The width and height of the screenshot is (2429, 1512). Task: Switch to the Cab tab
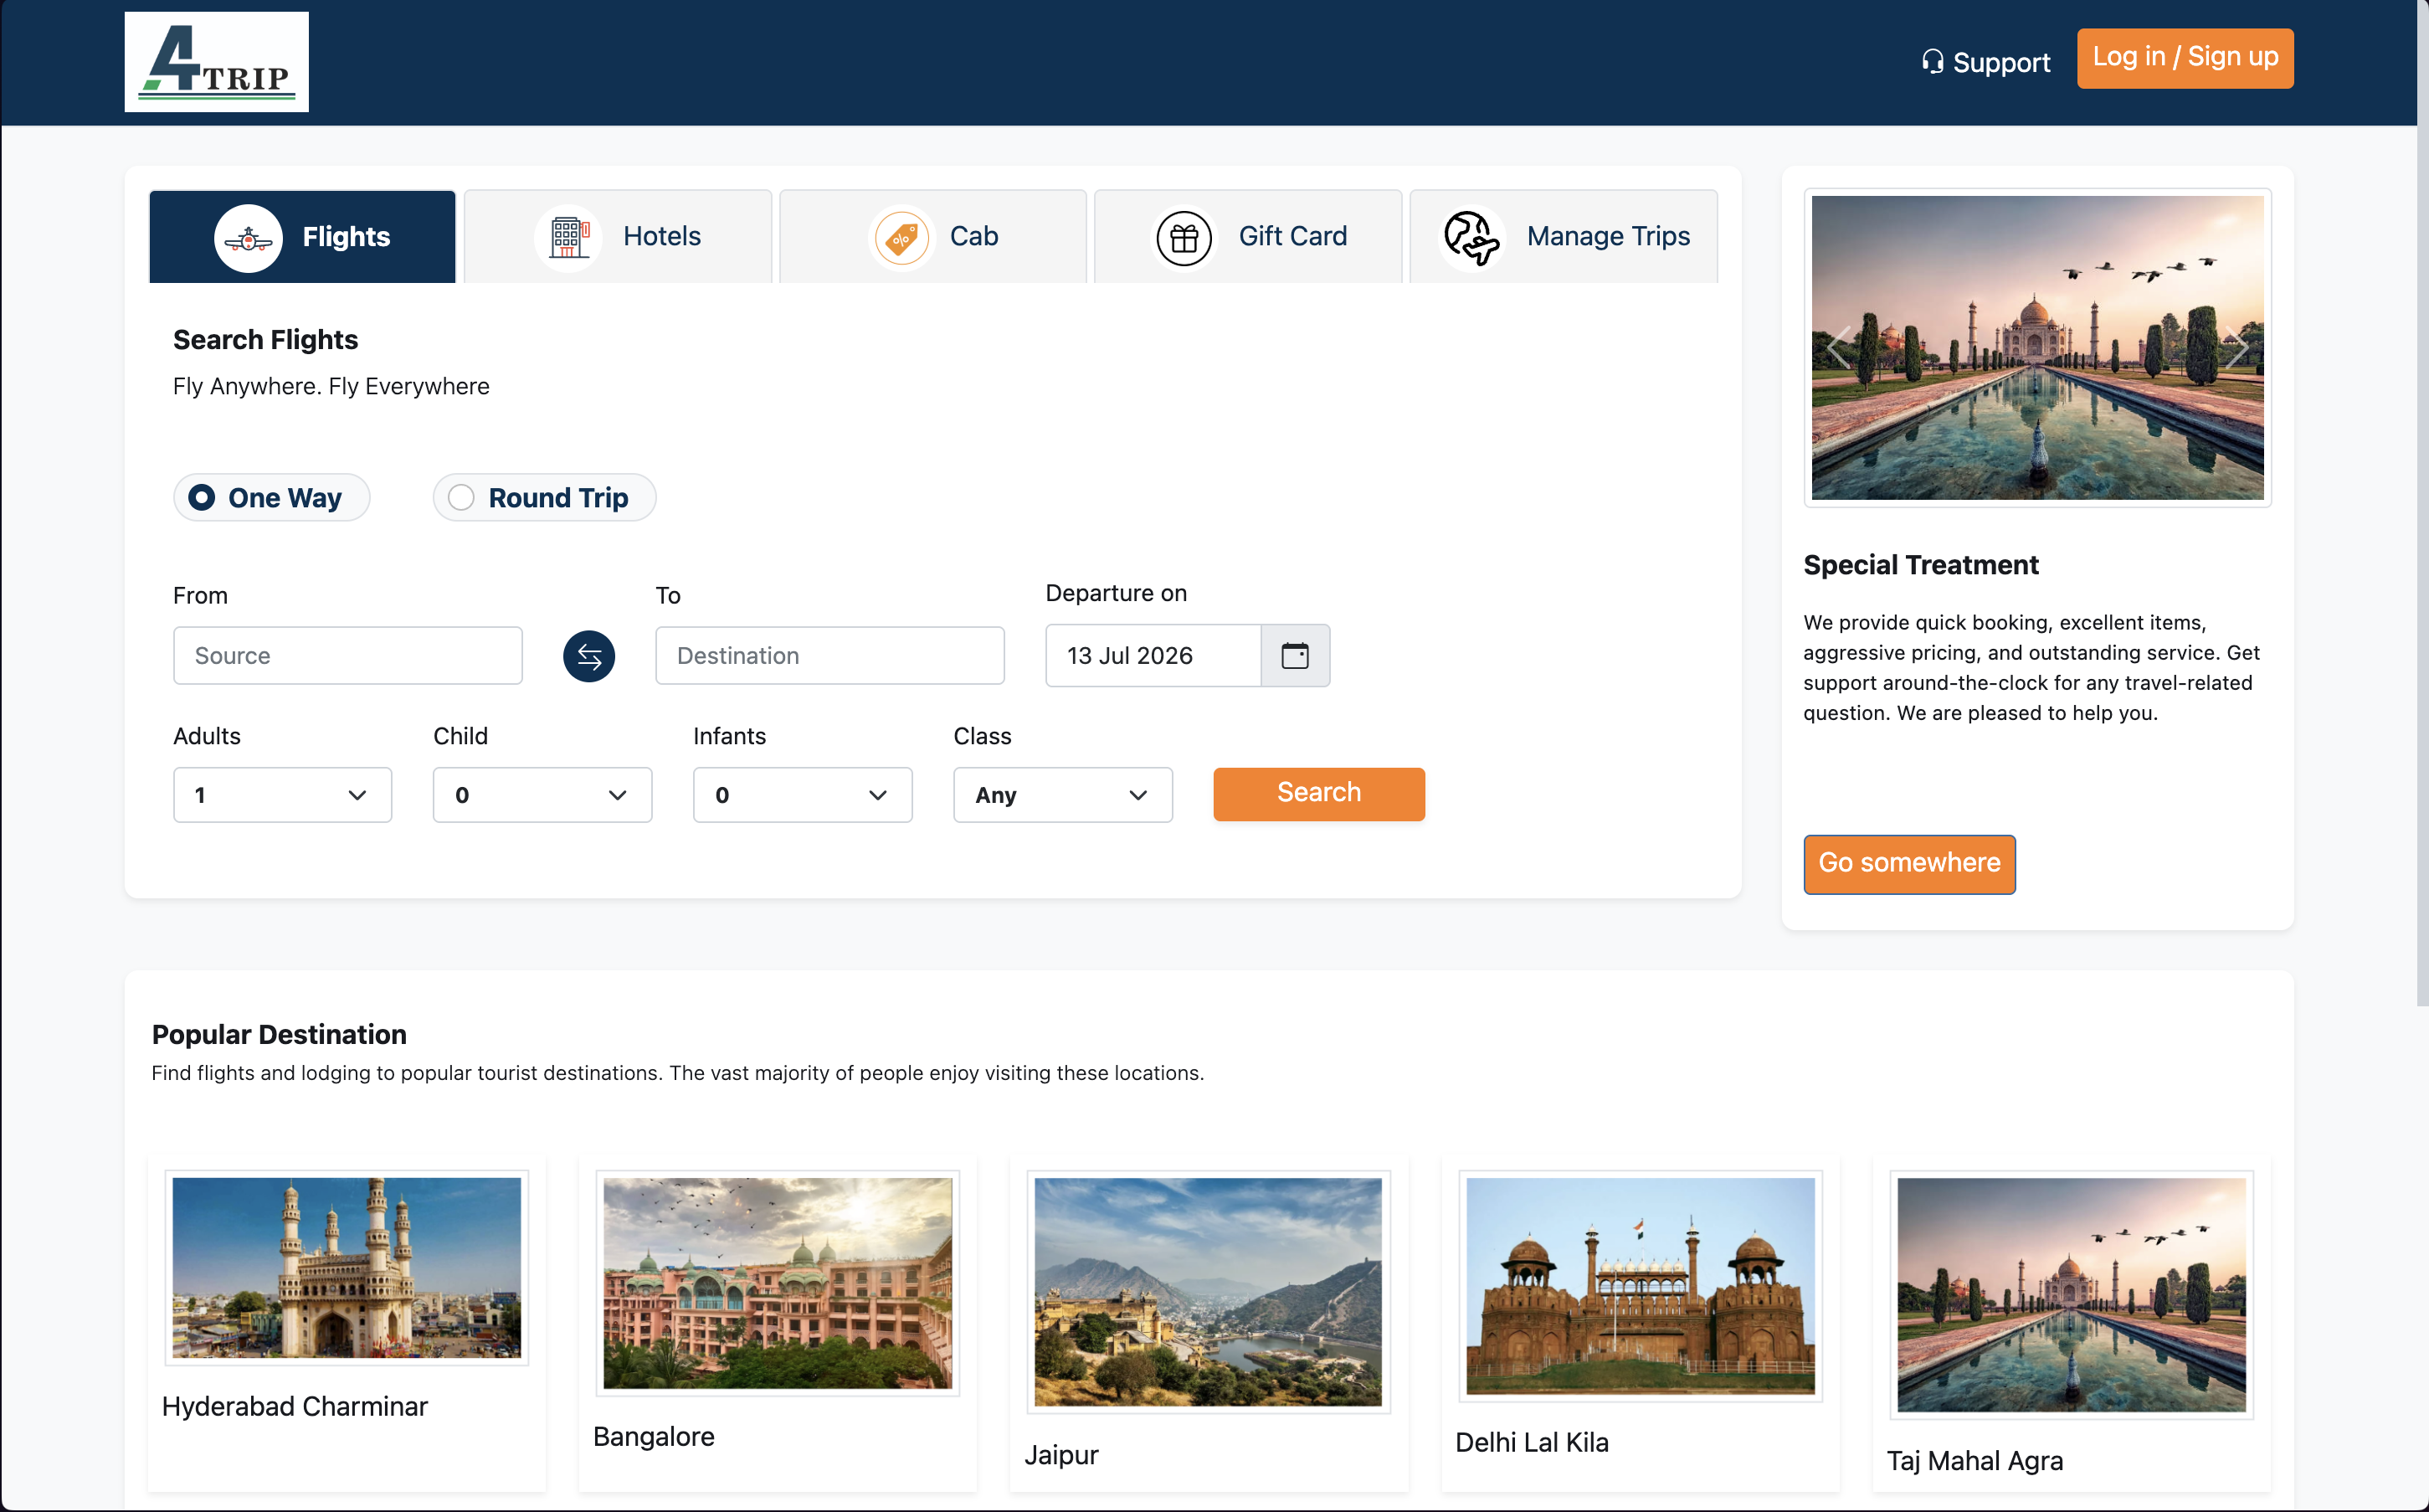point(932,237)
